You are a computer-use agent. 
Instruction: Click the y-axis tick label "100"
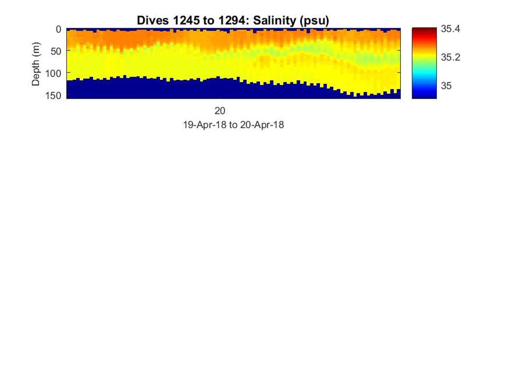pyautogui.click(x=54, y=73)
